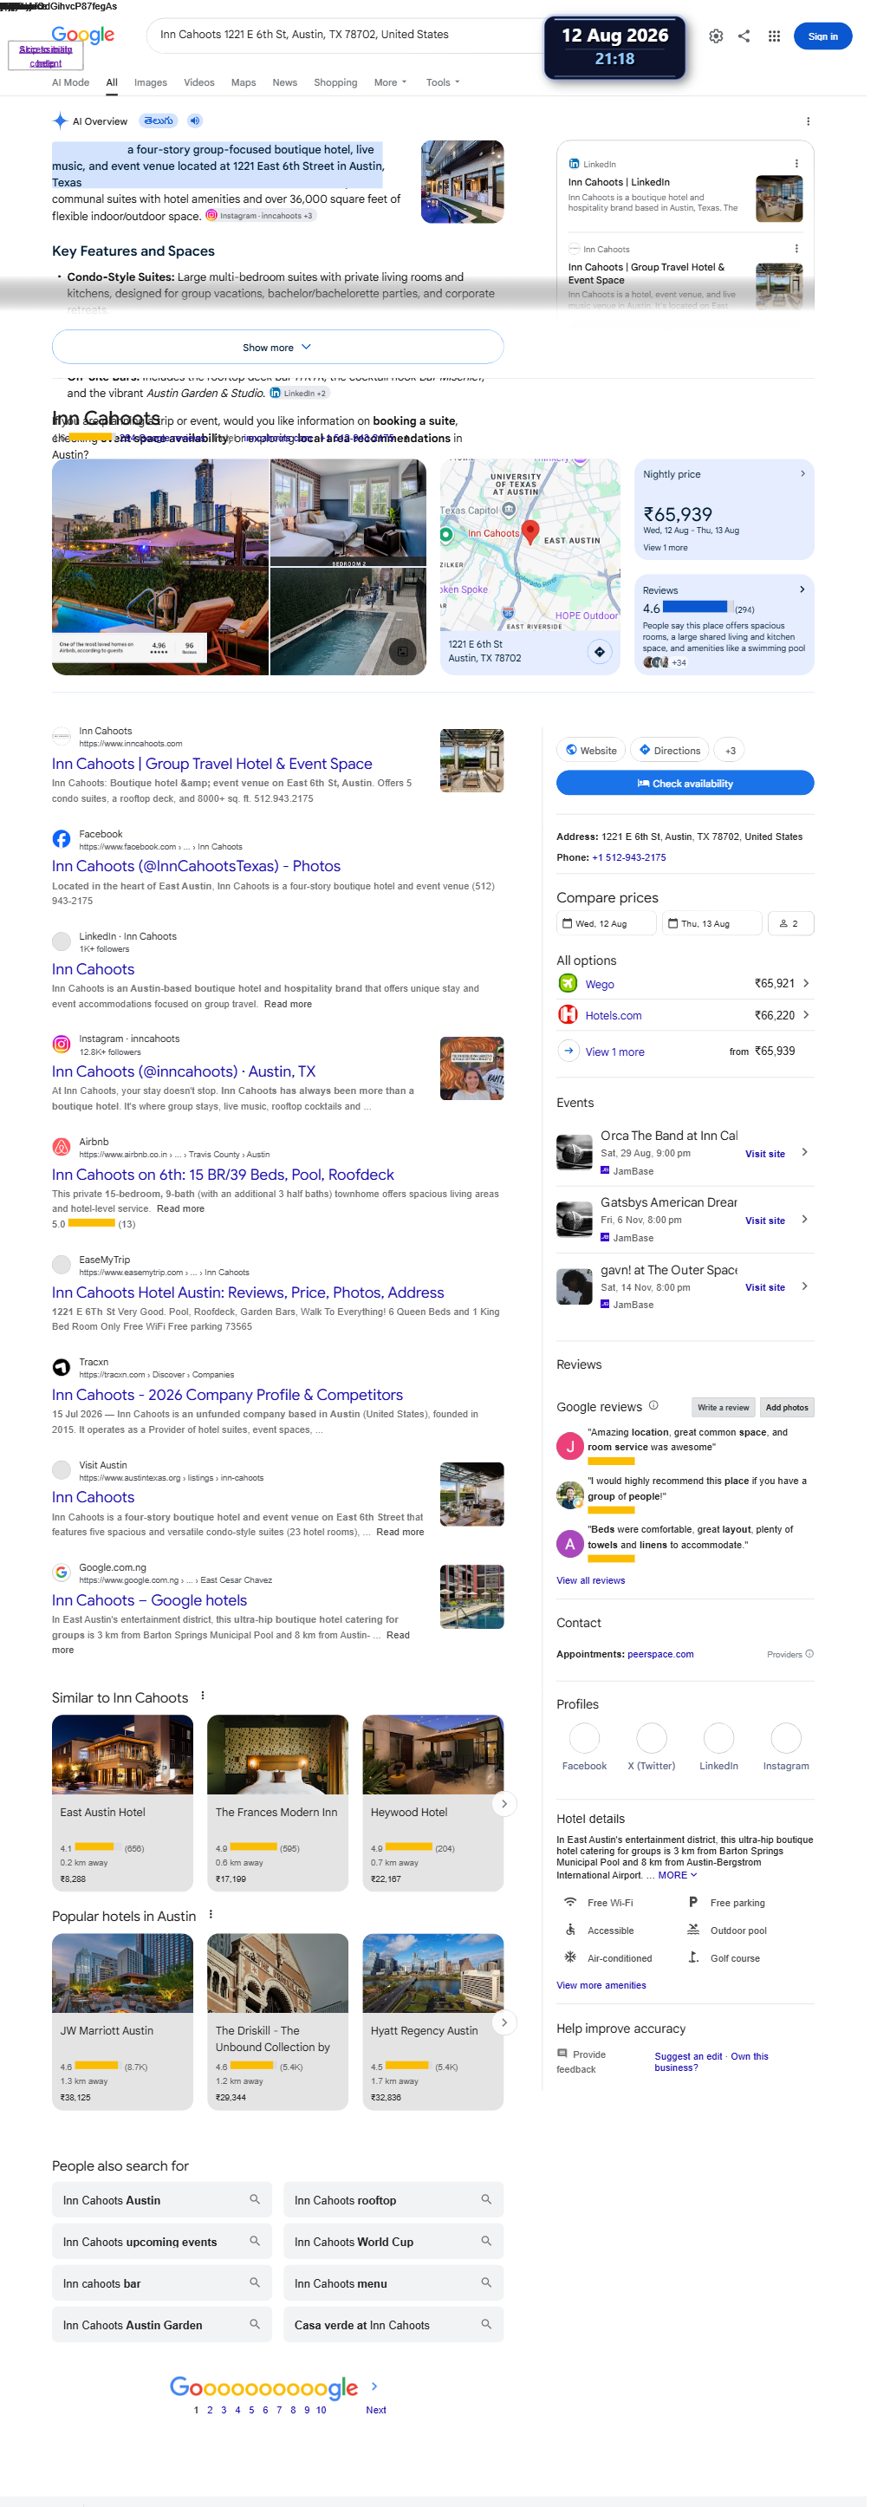Click the Instagram favicon in the search results
The image size is (877, 2507).
tap(62, 1044)
